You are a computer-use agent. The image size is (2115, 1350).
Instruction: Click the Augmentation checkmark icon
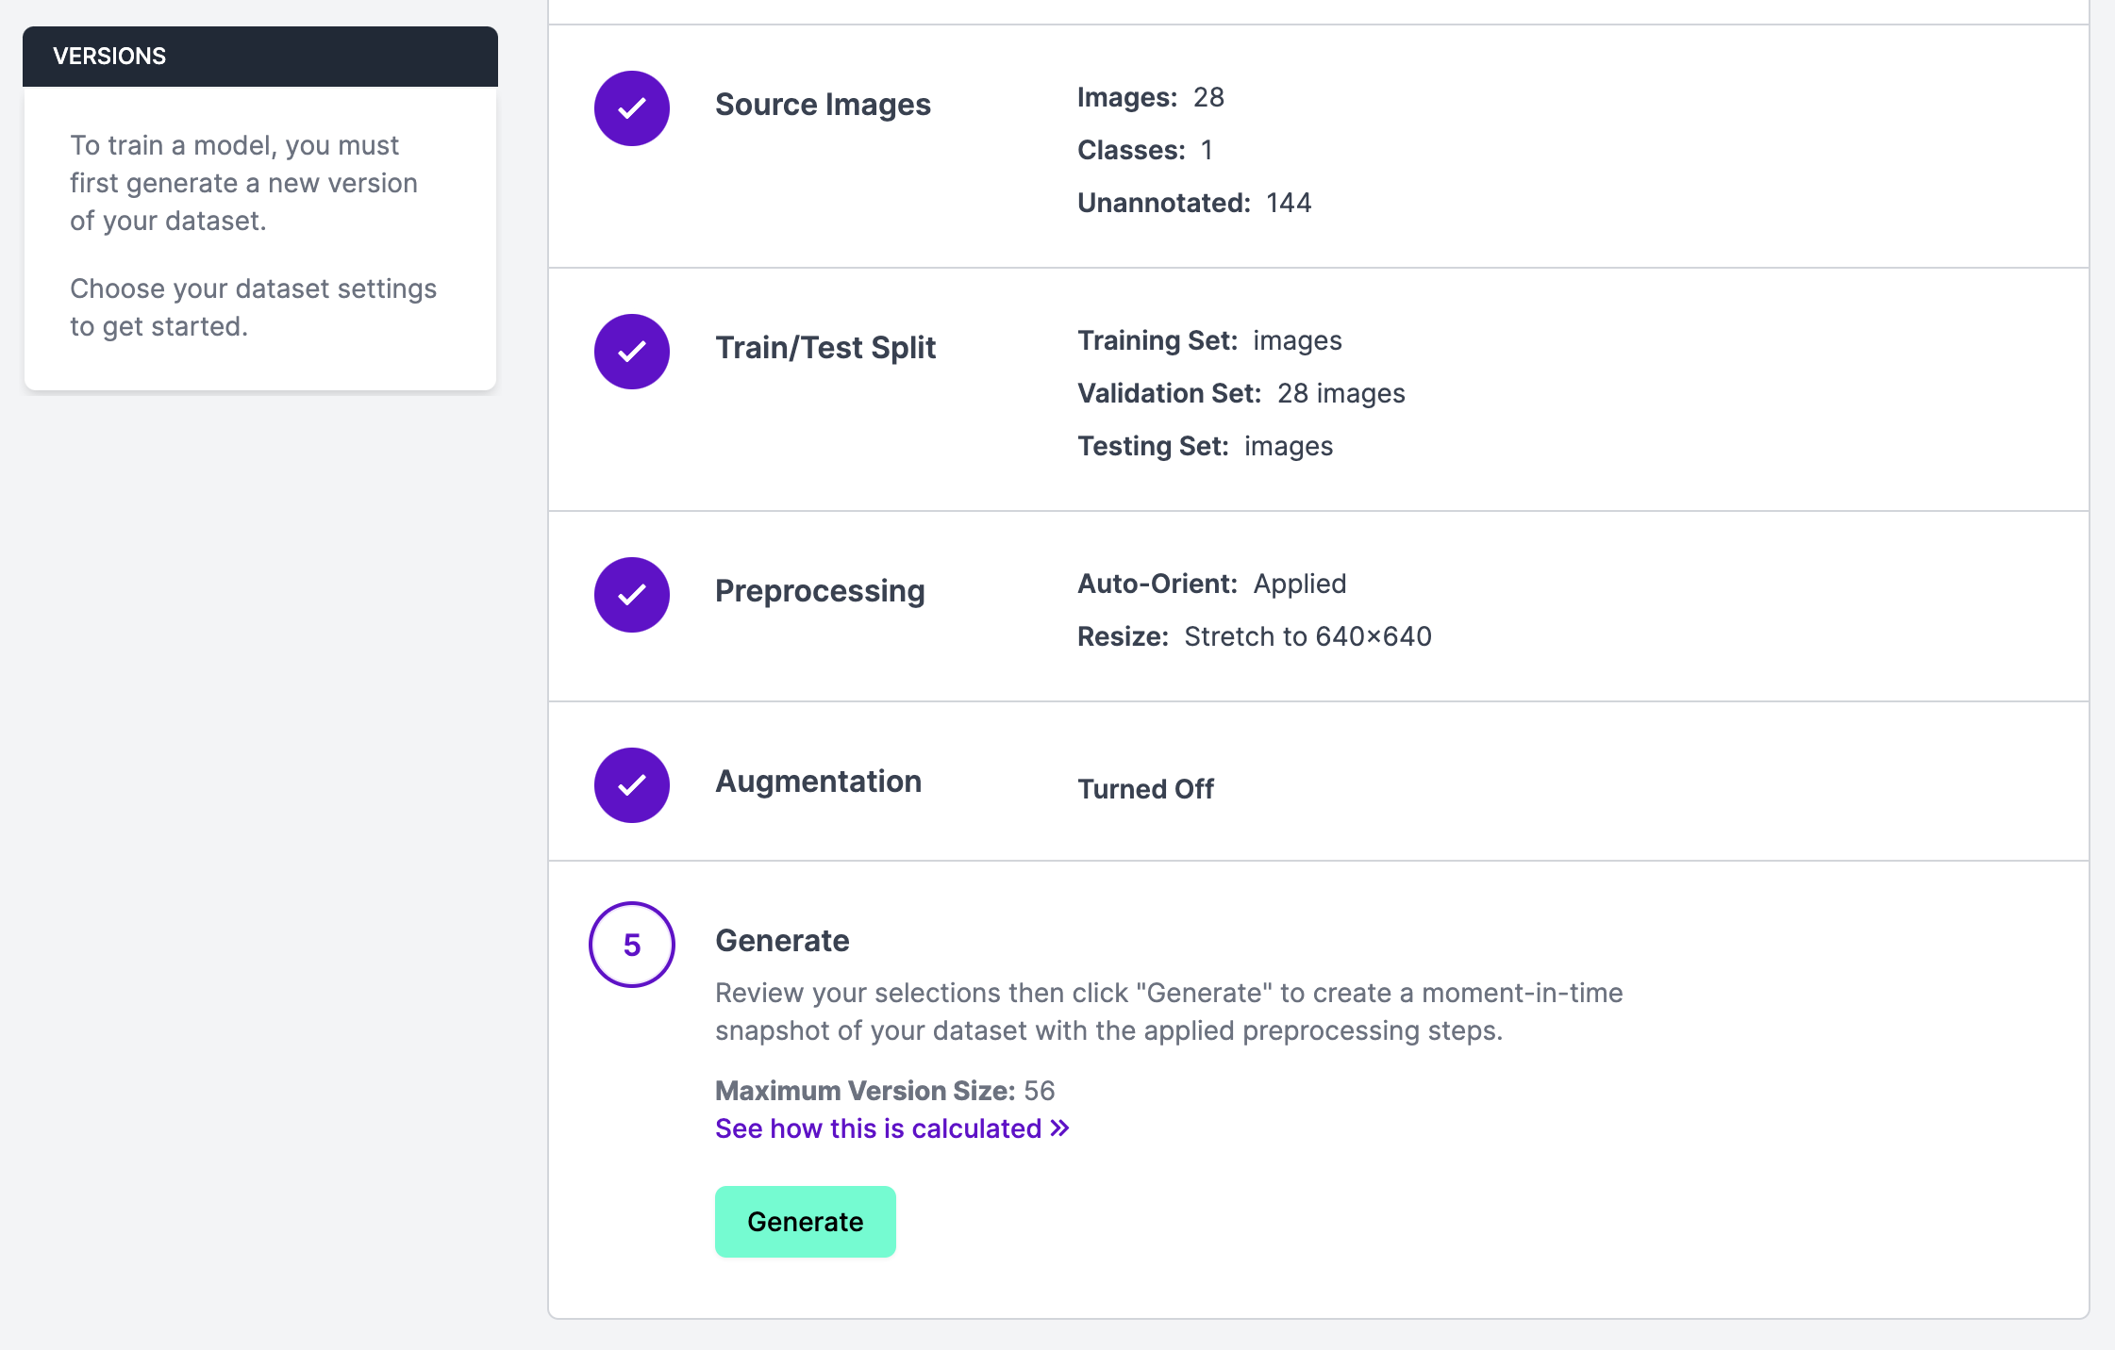tap(631, 785)
